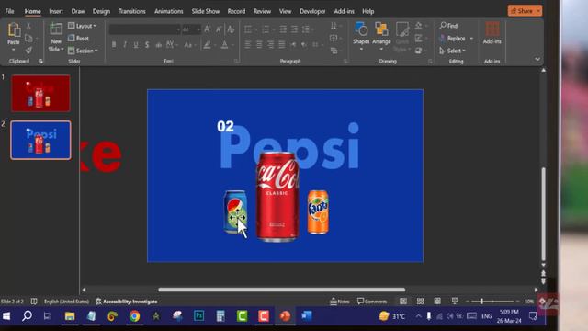Collapse the ribbon using the chevron

537,59
